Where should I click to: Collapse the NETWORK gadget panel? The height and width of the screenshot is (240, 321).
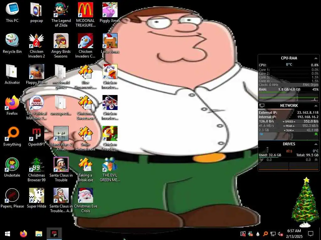(316, 106)
